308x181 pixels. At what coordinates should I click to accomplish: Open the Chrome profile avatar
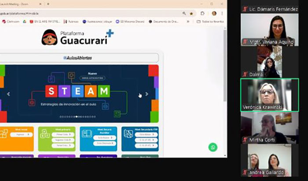(x=214, y=13)
